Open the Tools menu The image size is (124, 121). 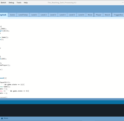[19, 3]
